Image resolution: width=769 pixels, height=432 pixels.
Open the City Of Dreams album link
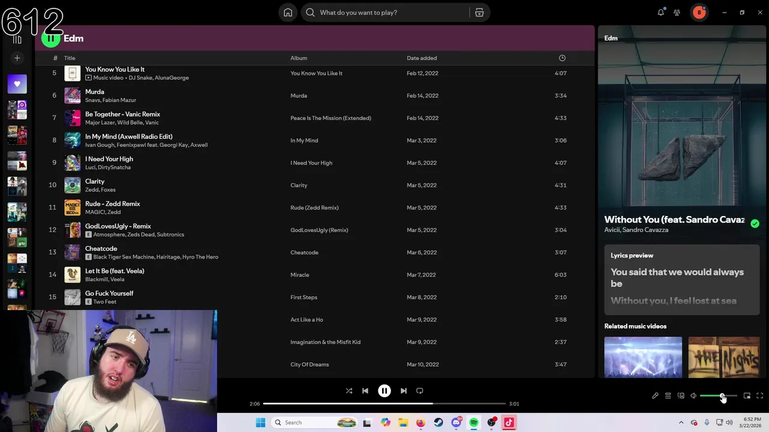click(309, 364)
